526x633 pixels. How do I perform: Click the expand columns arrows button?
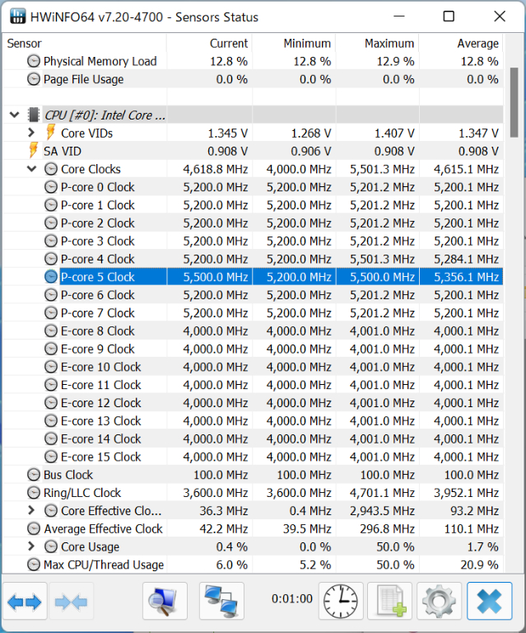25,603
